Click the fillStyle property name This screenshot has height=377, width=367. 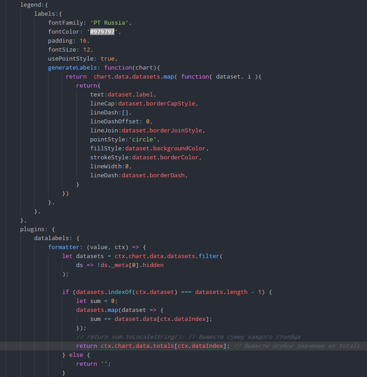pyautogui.click(x=107, y=148)
